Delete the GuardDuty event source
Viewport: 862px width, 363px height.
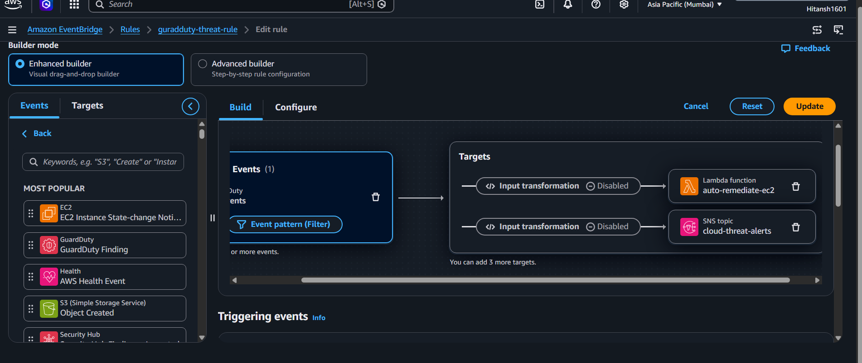pyautogui.click(x=376, y=197)
